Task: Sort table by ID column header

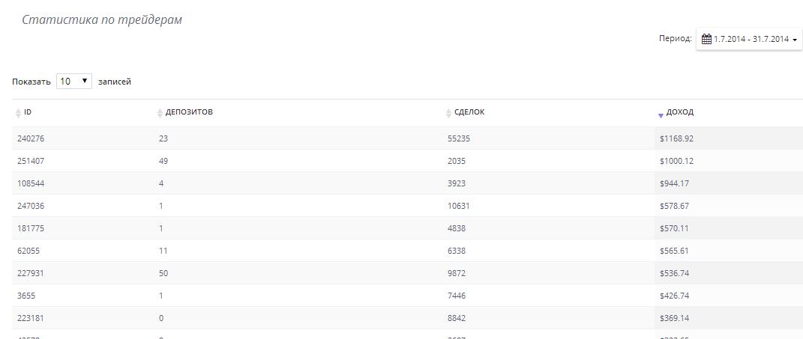Action: [x=28, y=112]
